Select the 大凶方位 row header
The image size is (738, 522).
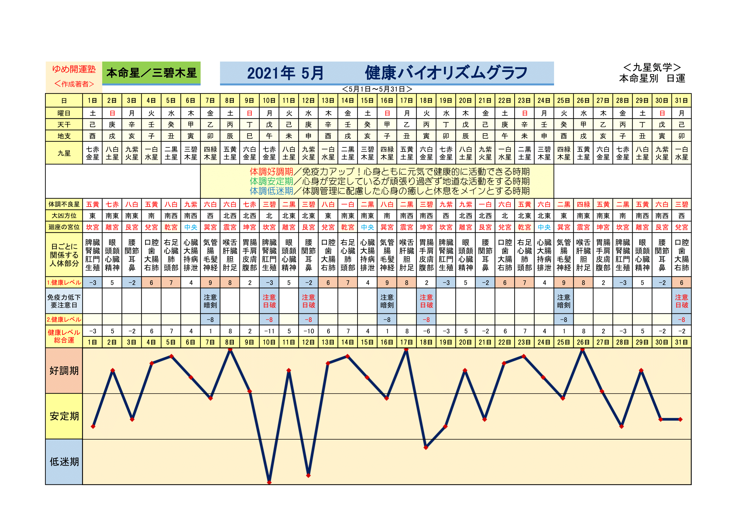point(64,216)
